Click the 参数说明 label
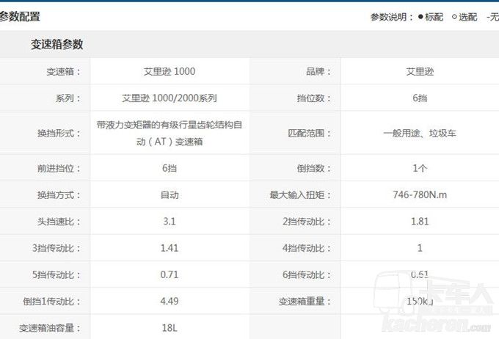499x339 pixels. pyautogui.click(x=391, y=17)
